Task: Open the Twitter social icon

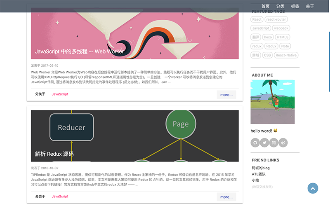Action: 264,143
